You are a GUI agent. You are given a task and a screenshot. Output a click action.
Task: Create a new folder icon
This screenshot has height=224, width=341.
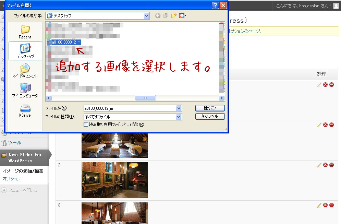click(174, 15)
